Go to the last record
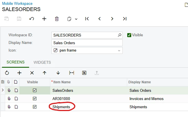 click(125, 19)
